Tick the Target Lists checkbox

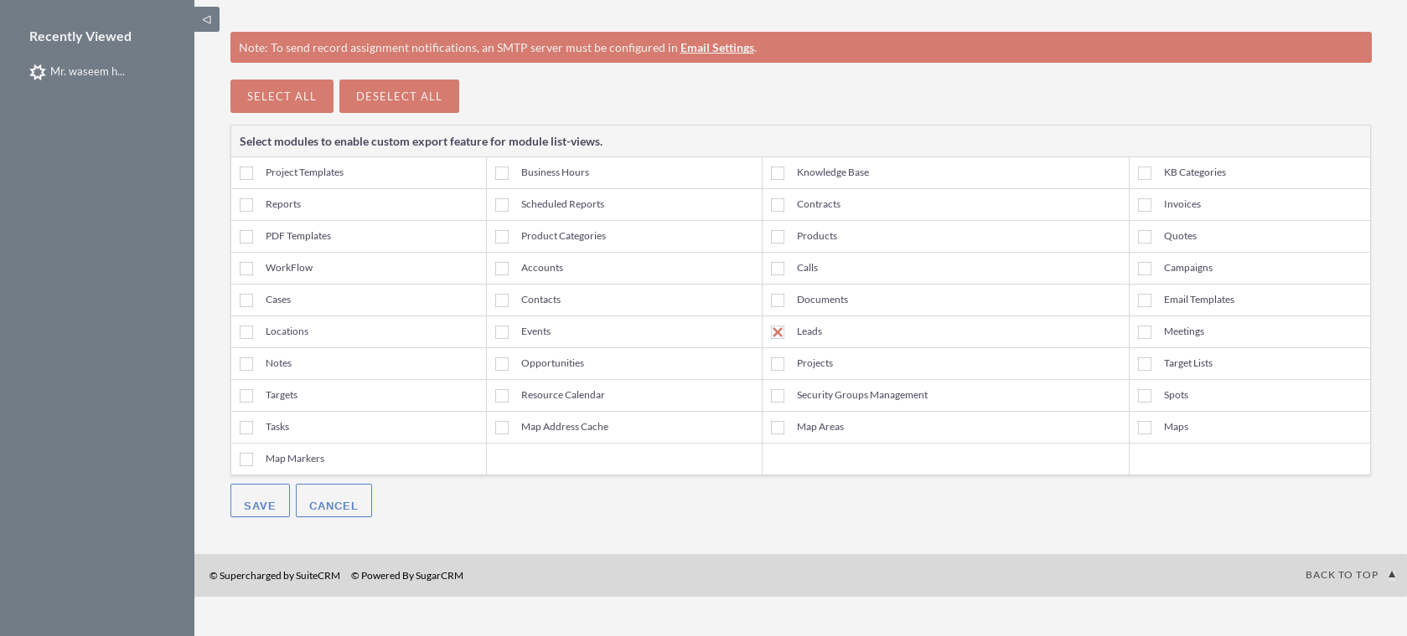point(1145,364)
